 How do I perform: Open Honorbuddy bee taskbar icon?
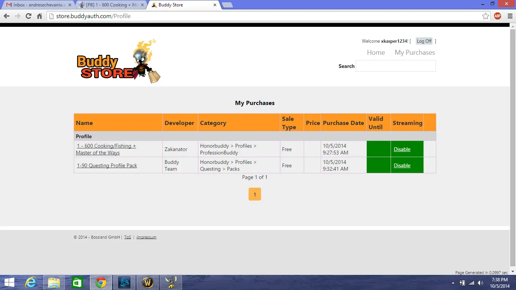coord(171,282)
